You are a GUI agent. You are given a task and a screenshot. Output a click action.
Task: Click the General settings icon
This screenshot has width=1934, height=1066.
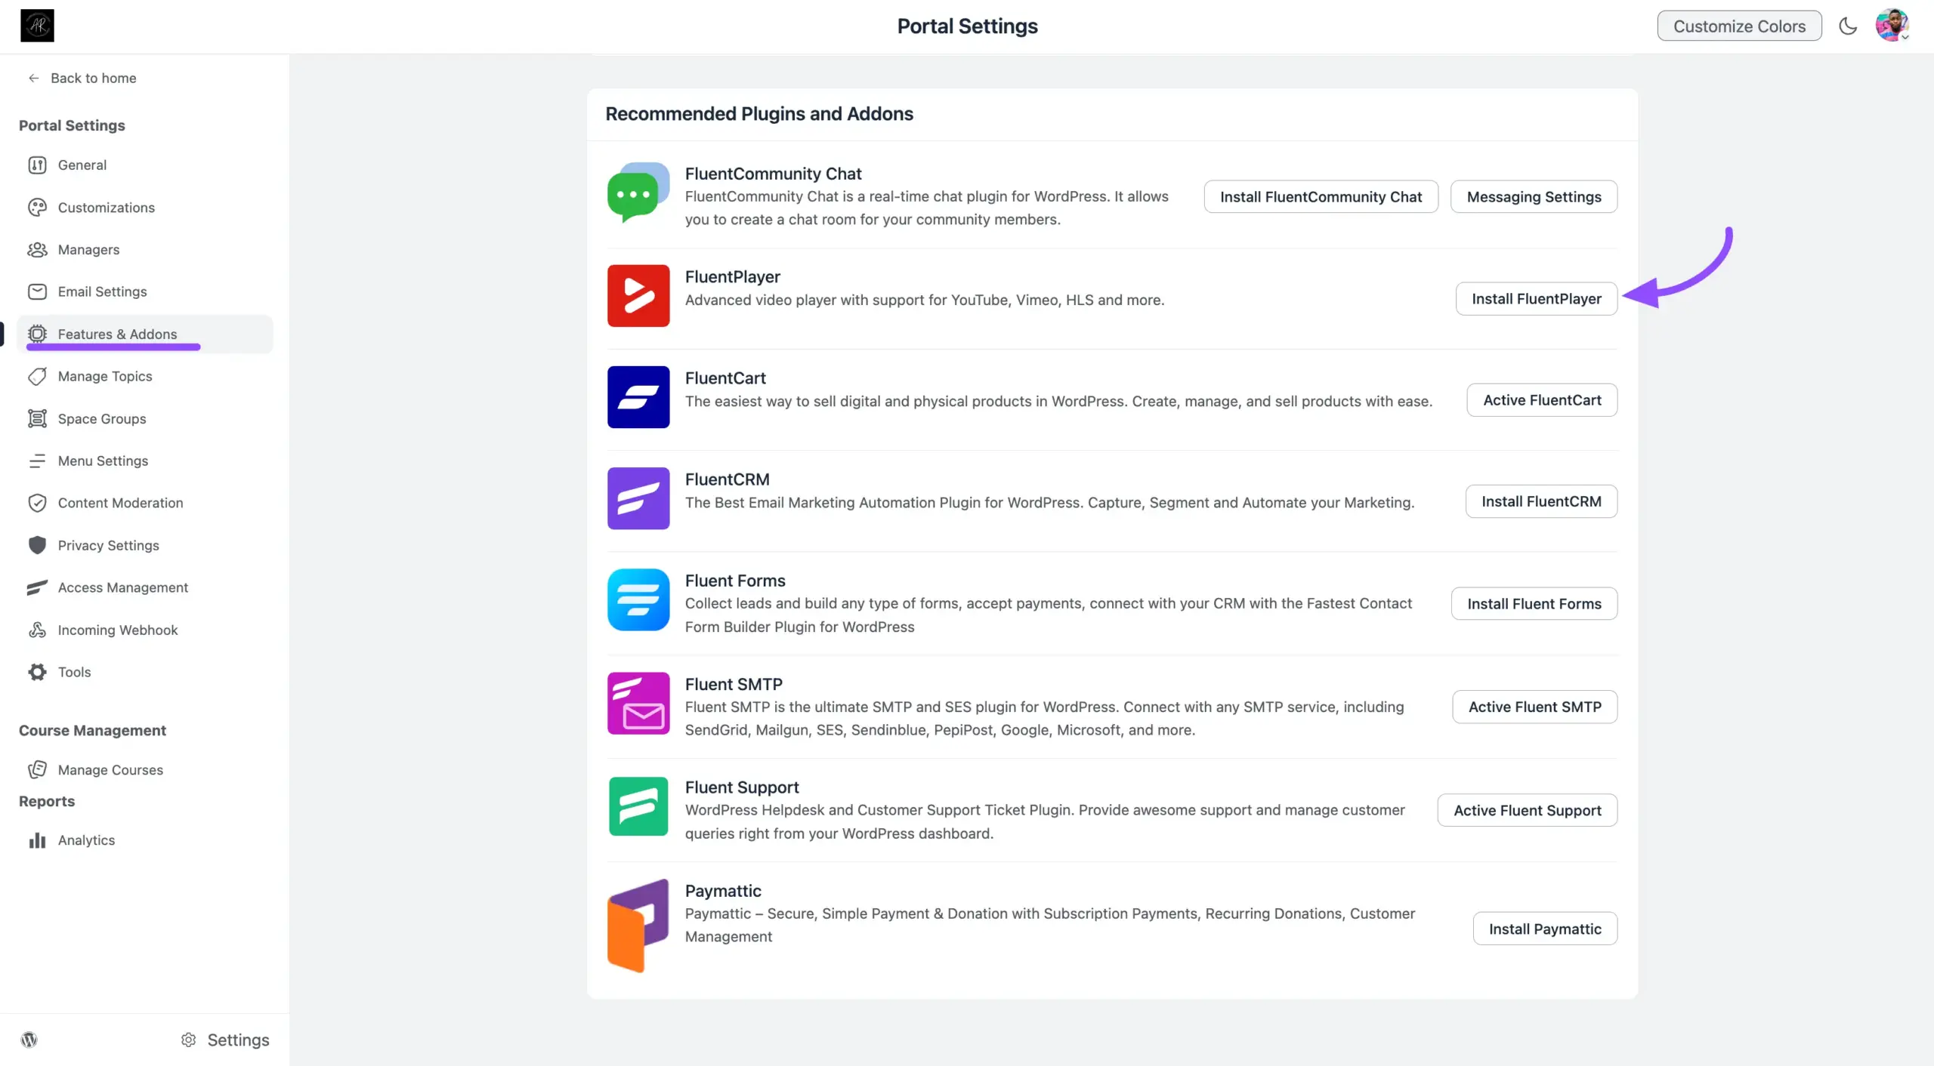click(x=37, y=165)
